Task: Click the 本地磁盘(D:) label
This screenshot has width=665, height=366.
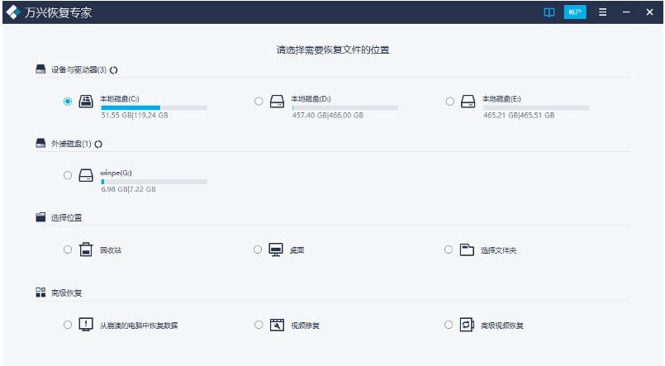Action: [x=311, y=99]
